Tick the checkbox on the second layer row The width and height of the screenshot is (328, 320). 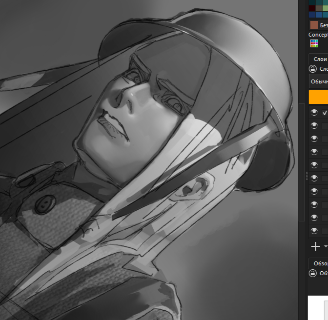pos(325,126)
